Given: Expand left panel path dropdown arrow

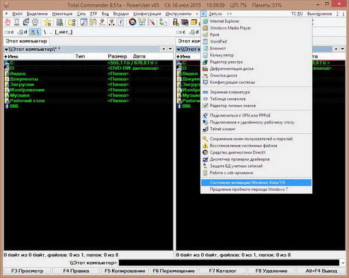Looking at the screenshot, I should tap(6, 49).
